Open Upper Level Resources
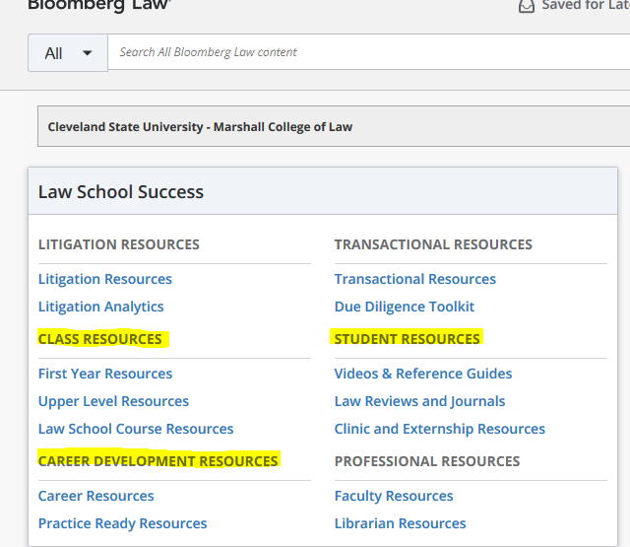 [x=113, y=401]
